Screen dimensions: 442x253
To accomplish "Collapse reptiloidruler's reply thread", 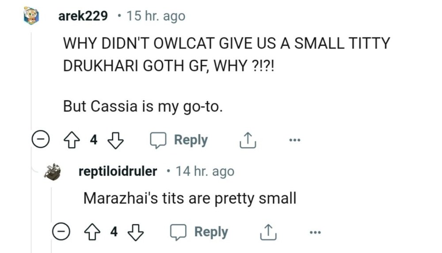I will pos(60,232).
